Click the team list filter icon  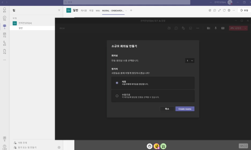click(x=59, y=10)
